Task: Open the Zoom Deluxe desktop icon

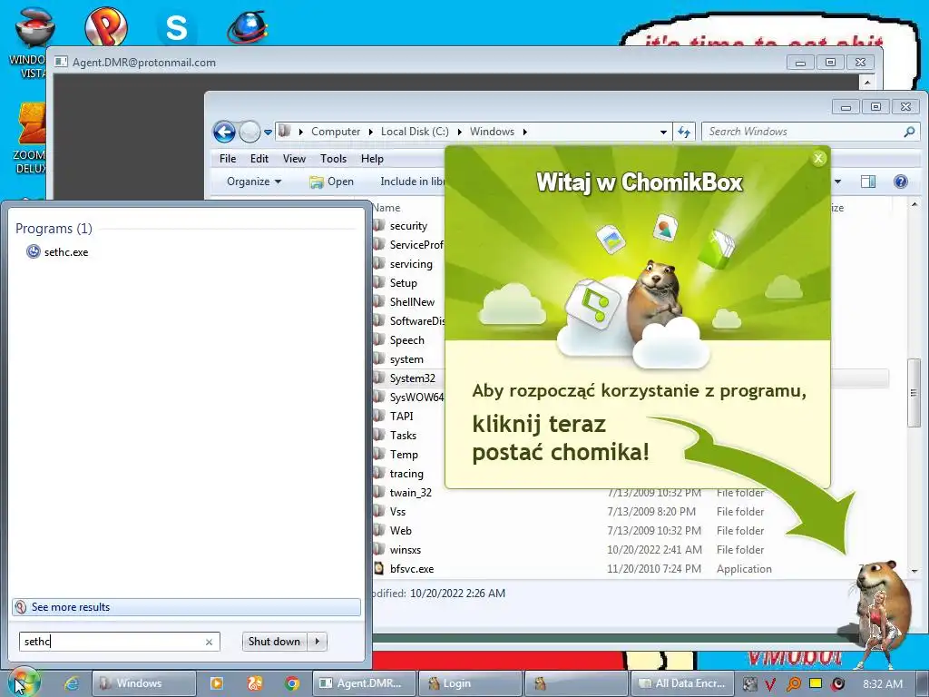Action: point(31,138)
